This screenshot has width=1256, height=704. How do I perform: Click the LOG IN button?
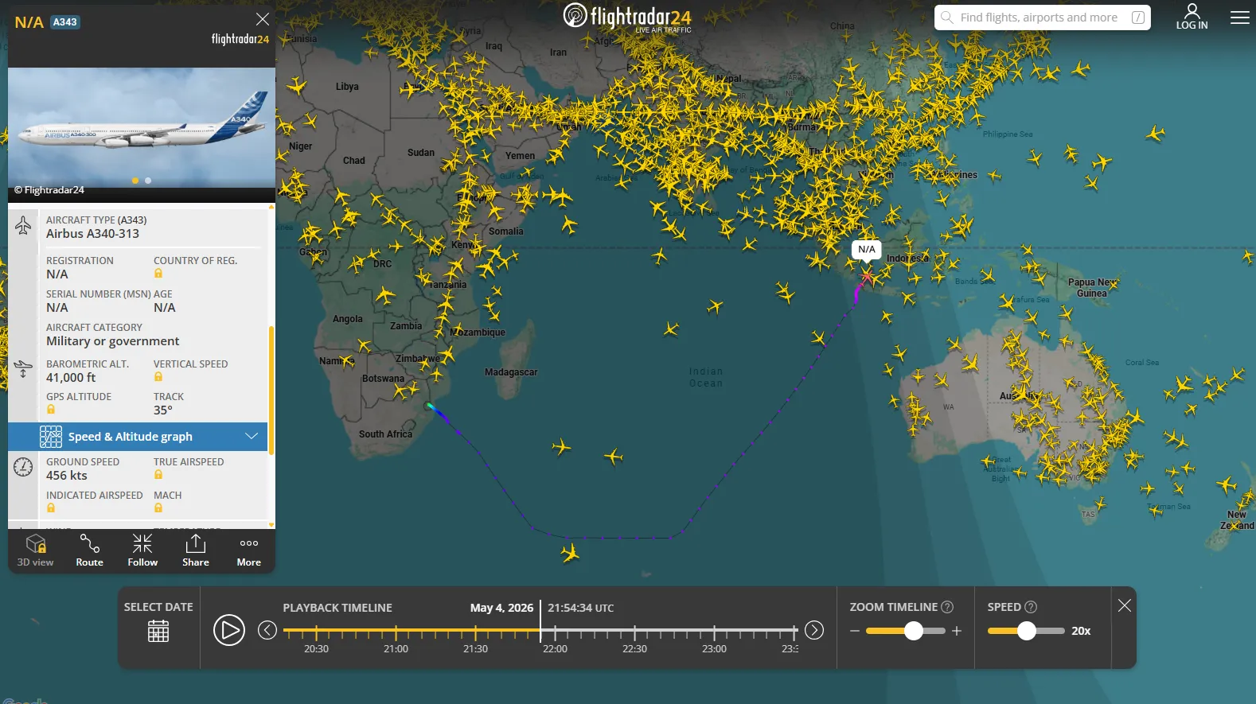[1192, 17]
